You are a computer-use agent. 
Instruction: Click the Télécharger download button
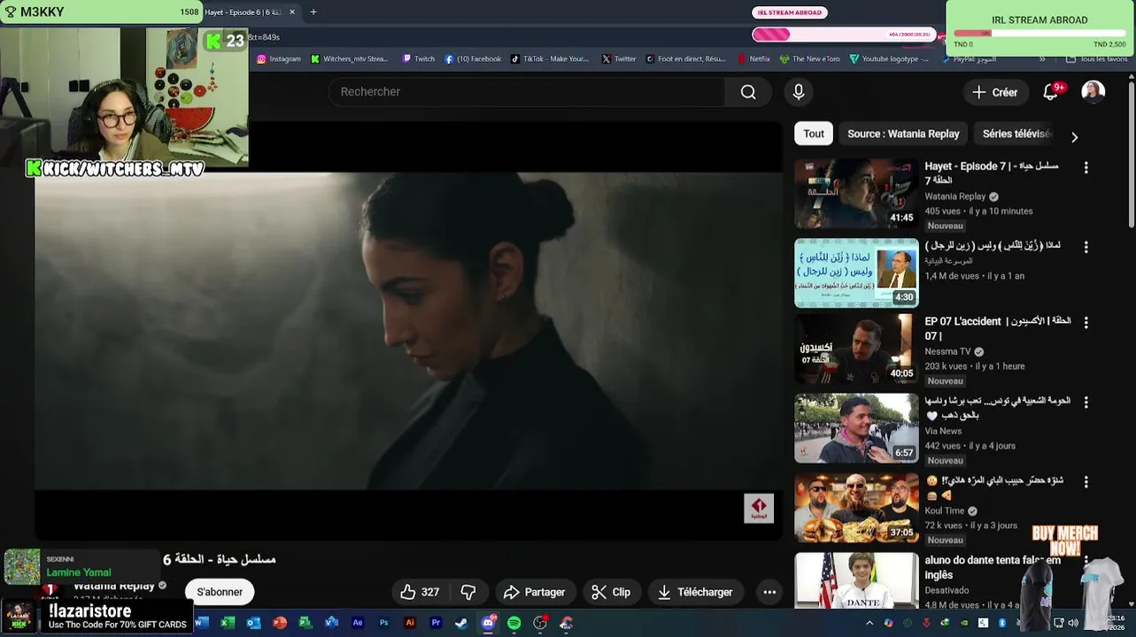[x=695, y=592]
